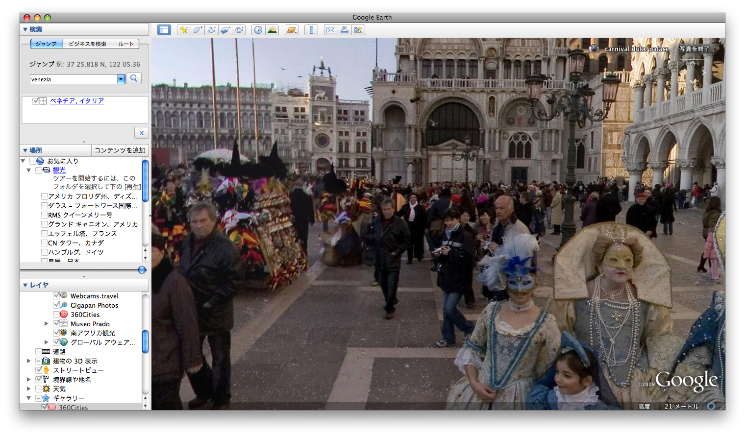Image resolution: width=745 pixels, height=437 pixels.
Task: Click the Layers panel scrollbar thumb
Action: pos(145,341)
